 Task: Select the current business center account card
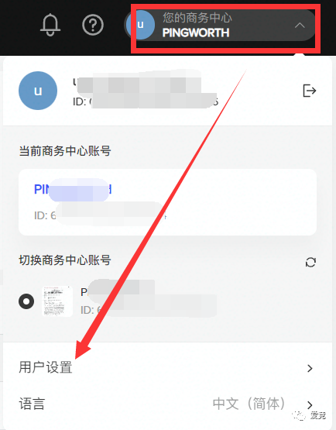(167, 202)
